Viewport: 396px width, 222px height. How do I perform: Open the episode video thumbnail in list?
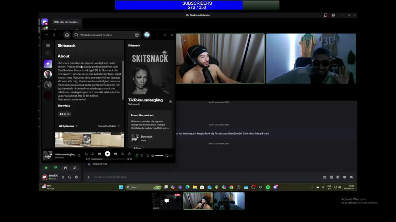tap(89, 140)
